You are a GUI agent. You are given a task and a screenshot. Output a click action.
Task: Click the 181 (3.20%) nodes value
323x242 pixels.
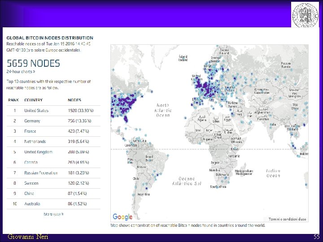pyautogui.click(x=78, y=173)
